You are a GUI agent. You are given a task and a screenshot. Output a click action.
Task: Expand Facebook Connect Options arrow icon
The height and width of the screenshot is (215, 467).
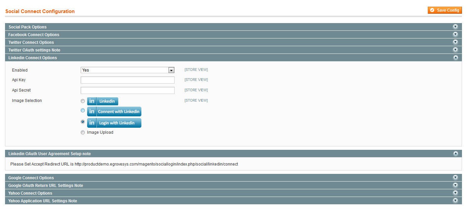455,34
